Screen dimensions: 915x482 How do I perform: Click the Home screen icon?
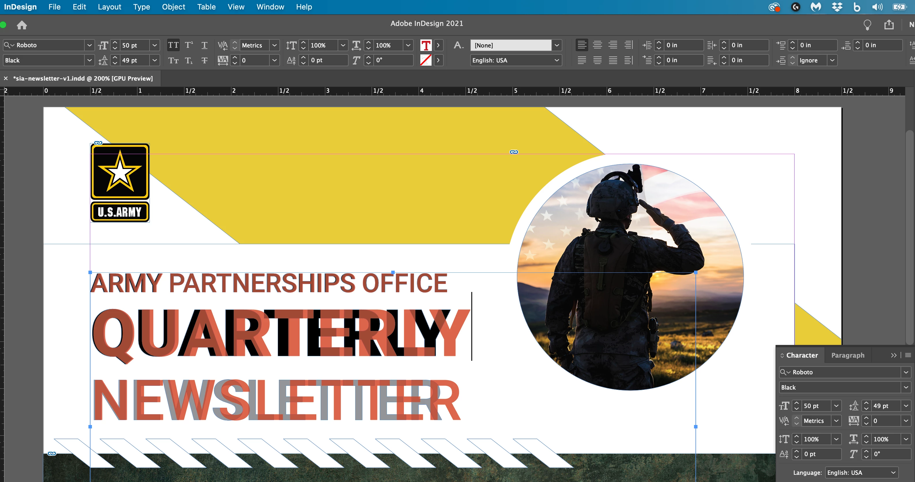click(x=22, y=25)
